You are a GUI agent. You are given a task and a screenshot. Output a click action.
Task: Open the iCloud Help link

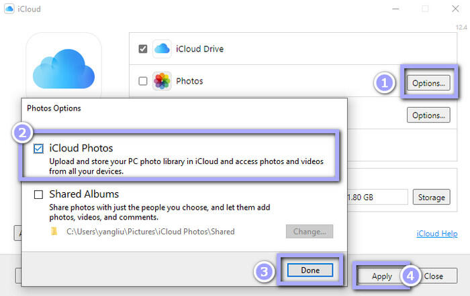[x=436, y=234]
